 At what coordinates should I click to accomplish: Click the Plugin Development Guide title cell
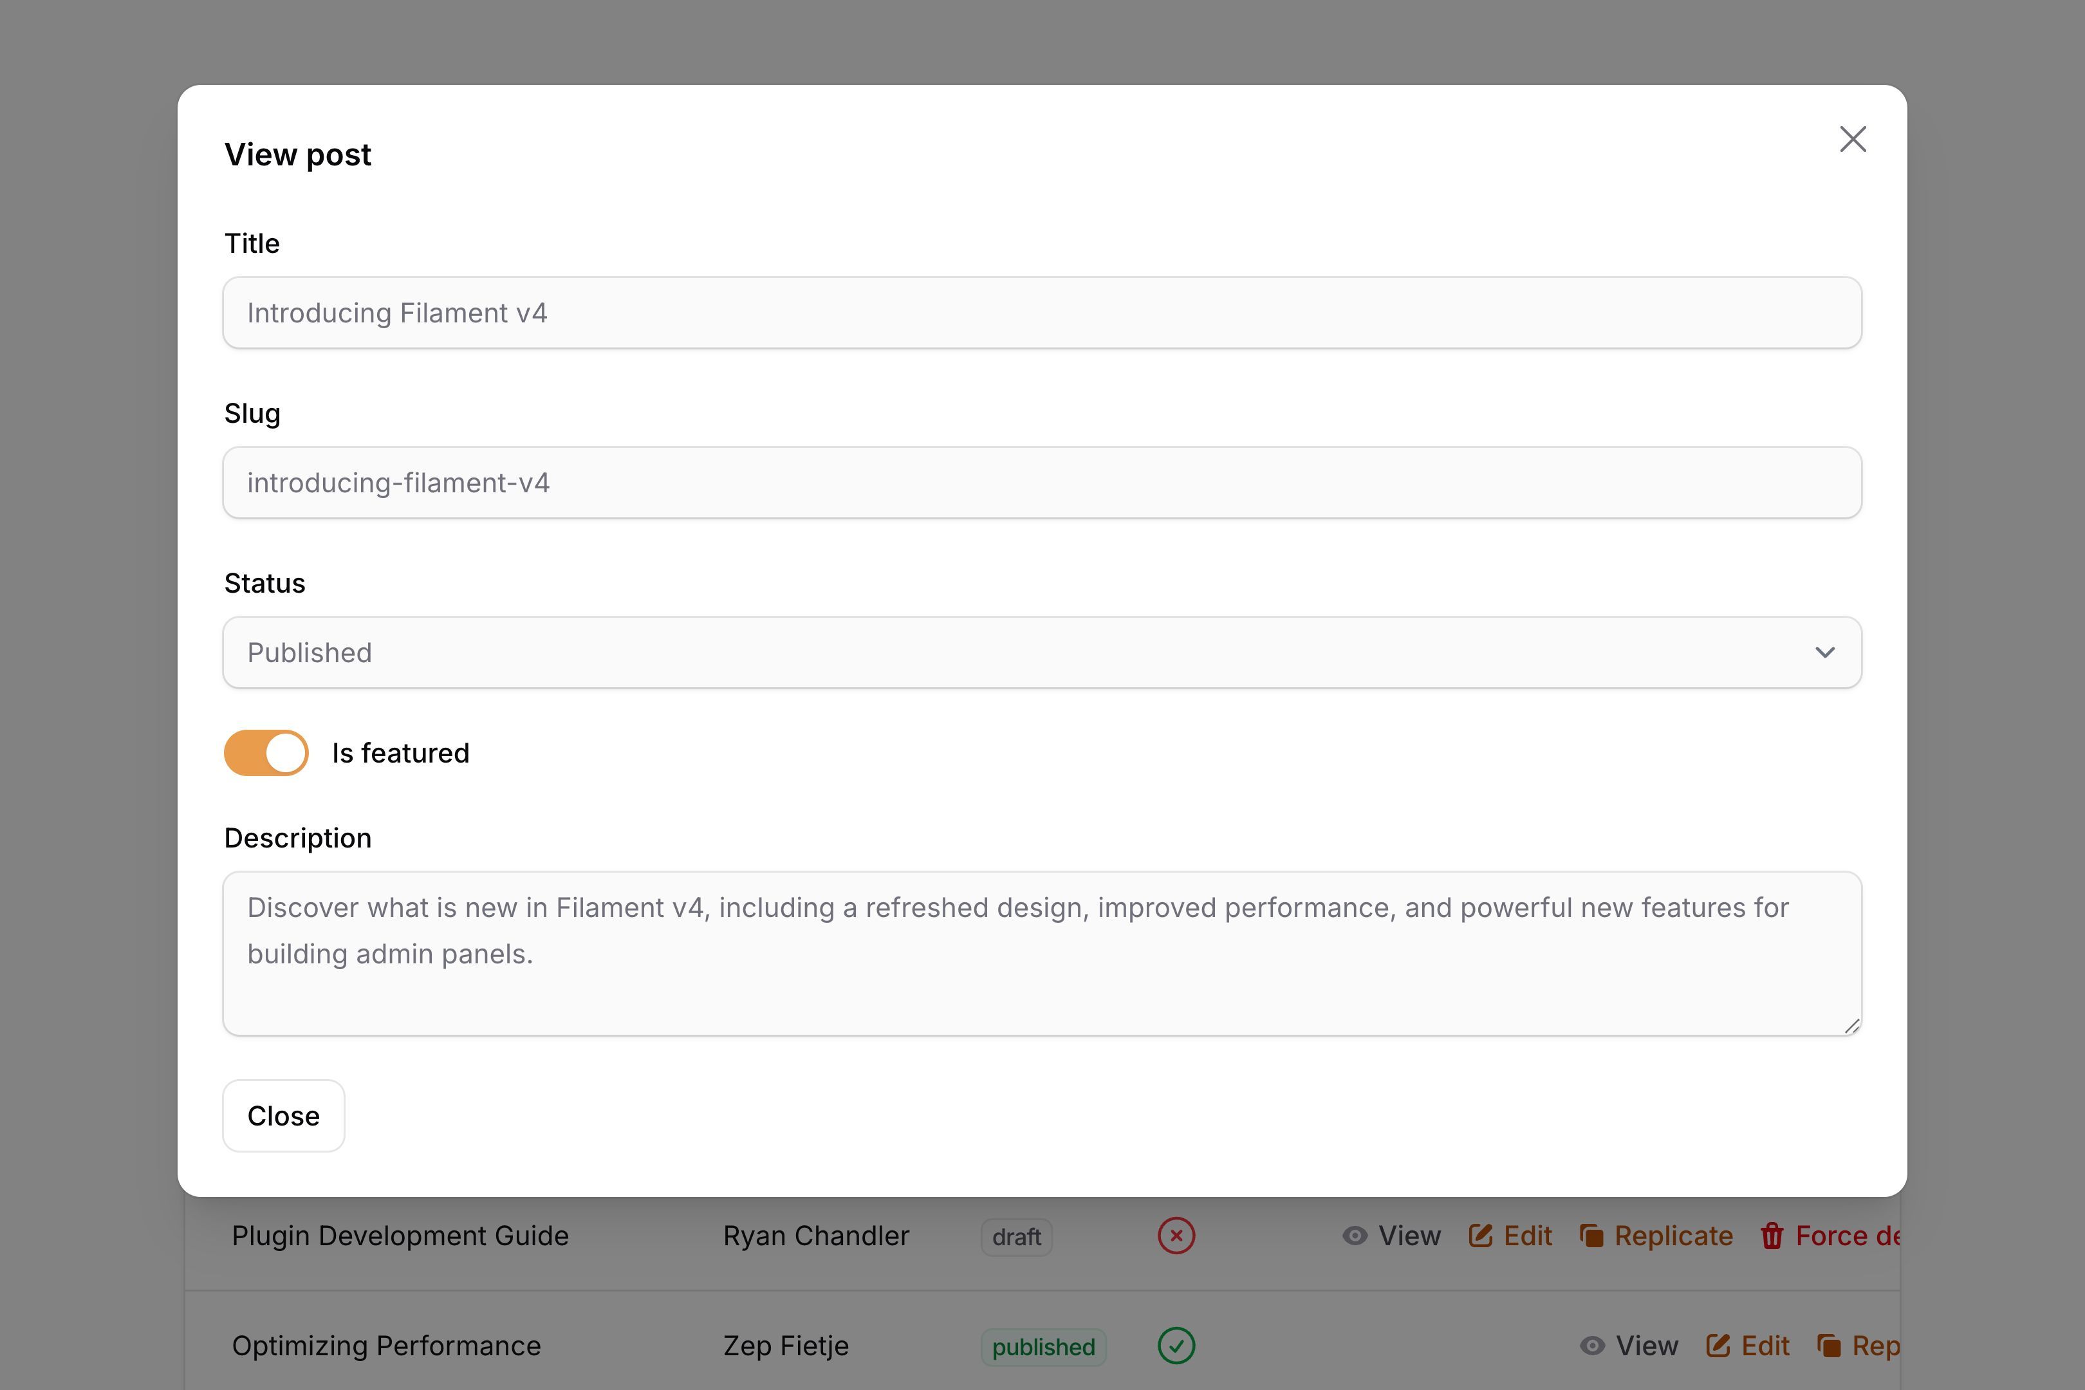coord(401,1236)
